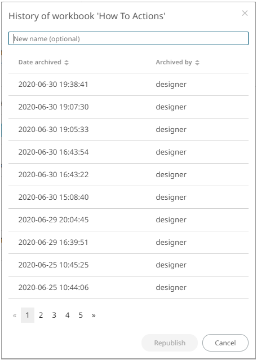
Task: Select version archived 2020-06-30 16:43:54
Action: [128, 152]
